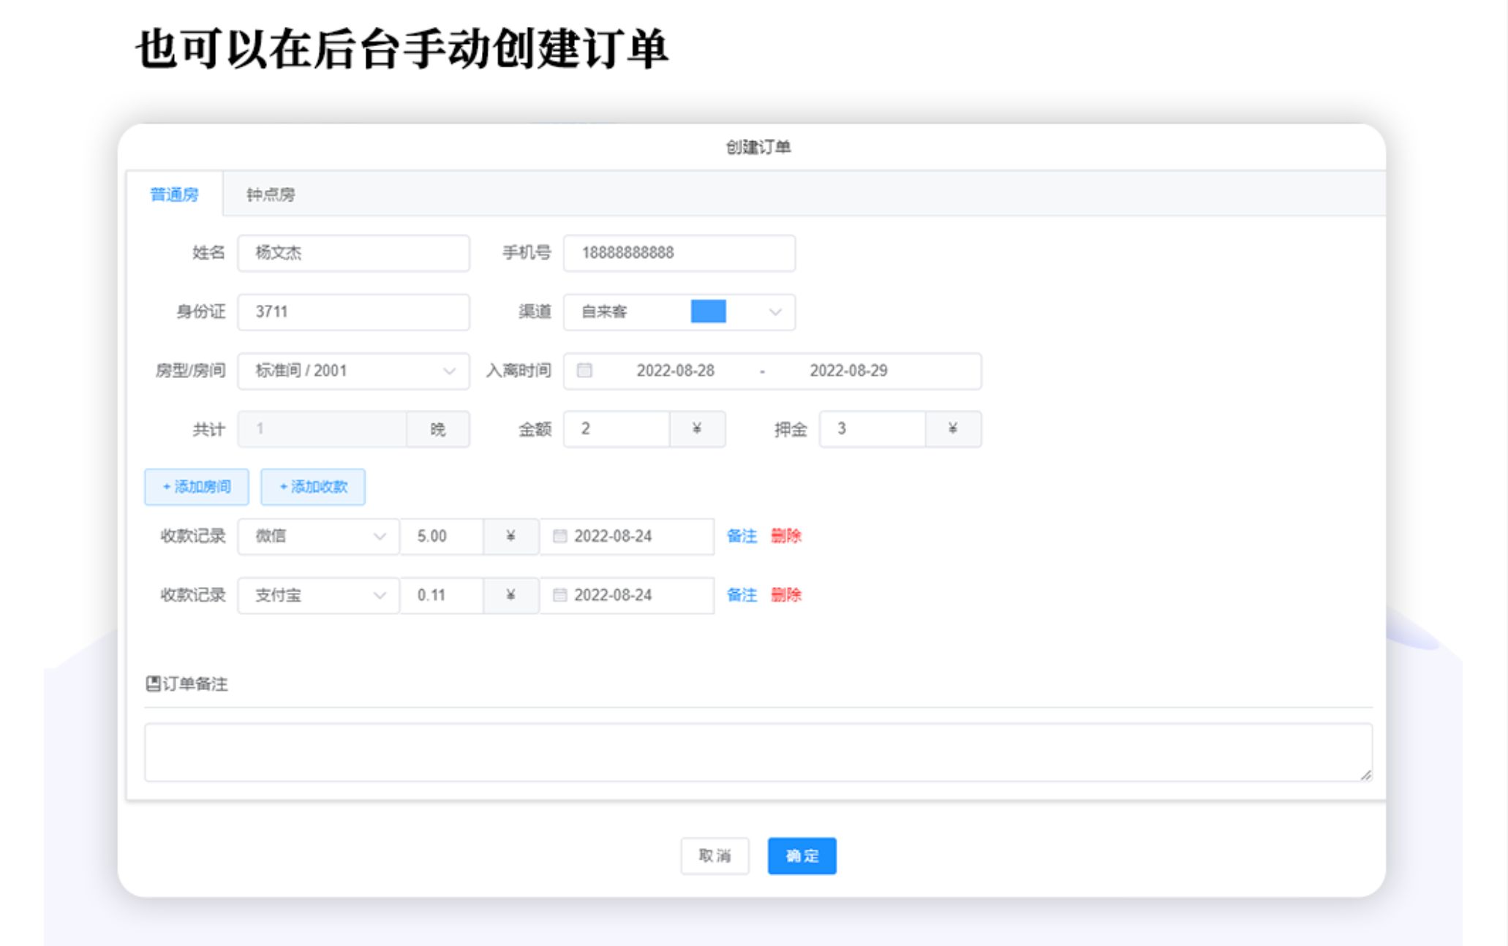
Task: Click the 确定 button
Action: [x=802, y=856]
